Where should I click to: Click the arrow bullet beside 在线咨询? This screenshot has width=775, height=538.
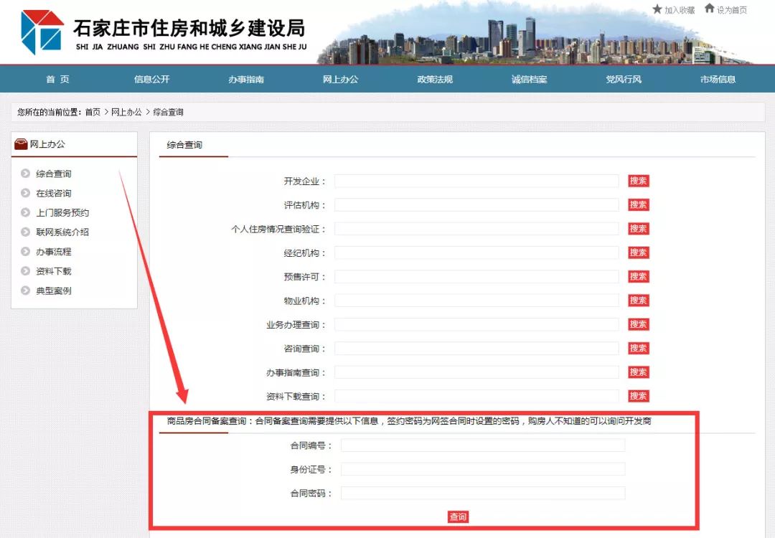(25, 193)
